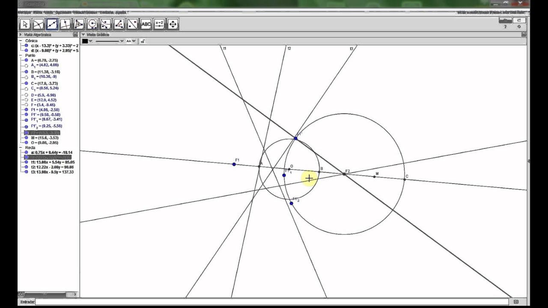Image resolution: width=548 pixels, height=308 pixels.
Task: Select the Circle with center tool
Action: (x=92, y=24)
